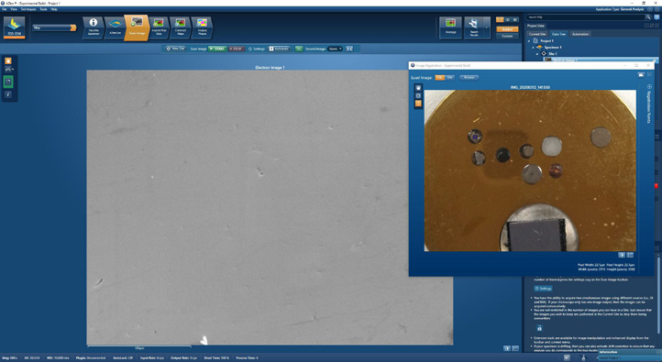Open the annotation tool dropdown on the left toolbar
Image resolution: width=662 pixels, height=362 pixels.
pos(9,69)
